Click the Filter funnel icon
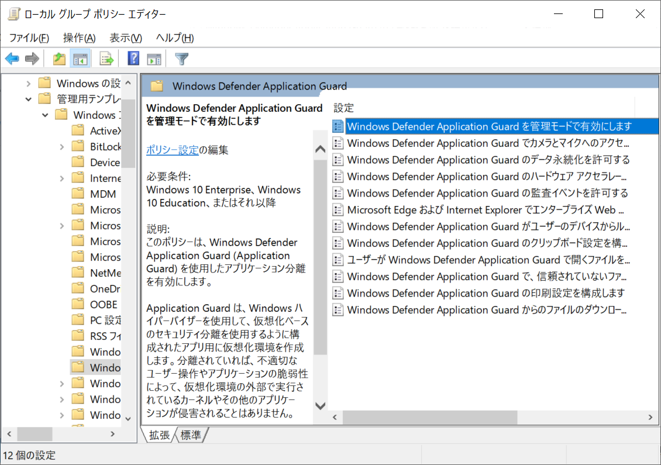The height and width of the screenshot is (465, 661). point(182,58)
